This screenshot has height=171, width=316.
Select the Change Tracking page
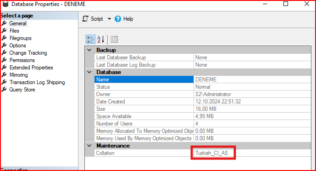coord(28,53)
